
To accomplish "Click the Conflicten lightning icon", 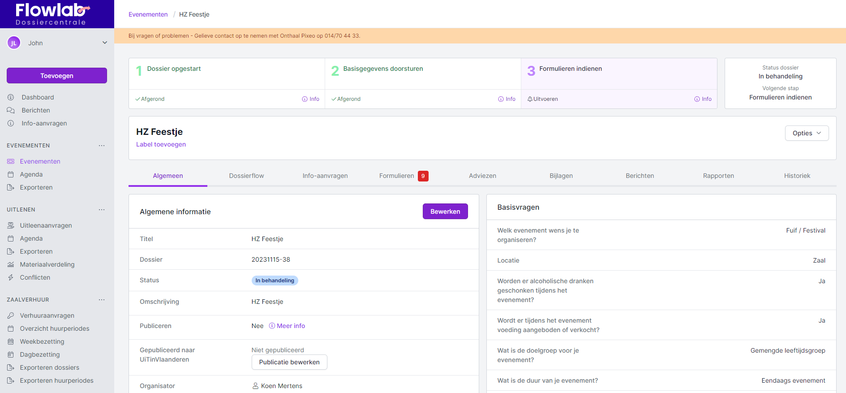I will tap(11, 277).
